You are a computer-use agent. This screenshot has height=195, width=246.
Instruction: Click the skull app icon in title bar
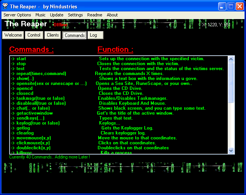coord(5,6)
